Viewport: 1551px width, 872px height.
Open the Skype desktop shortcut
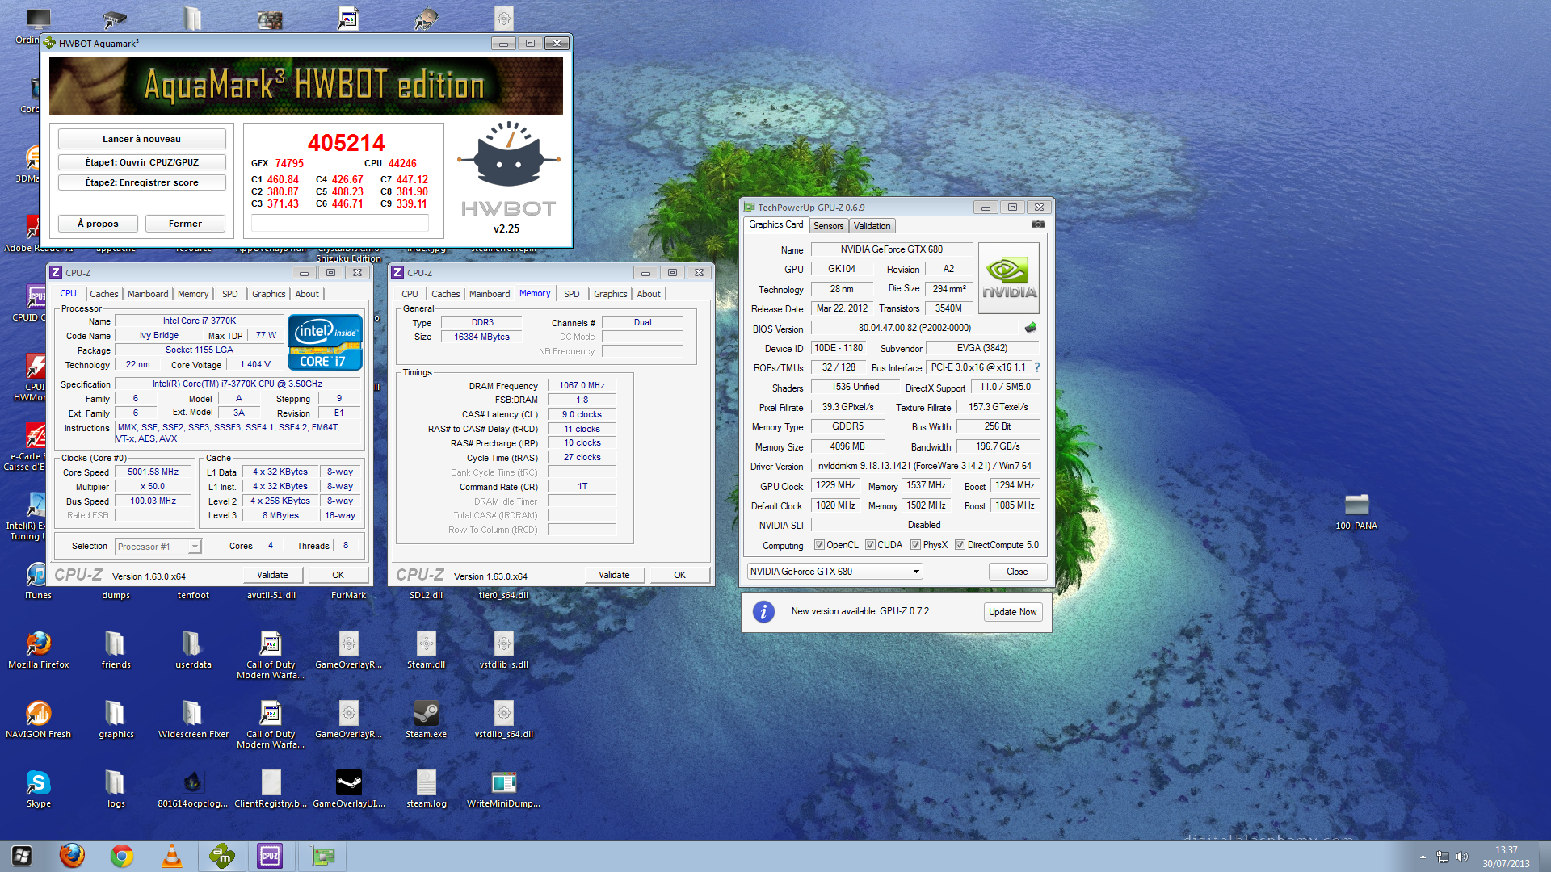38,790
